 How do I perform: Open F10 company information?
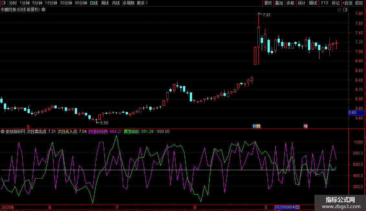(325, 3)
